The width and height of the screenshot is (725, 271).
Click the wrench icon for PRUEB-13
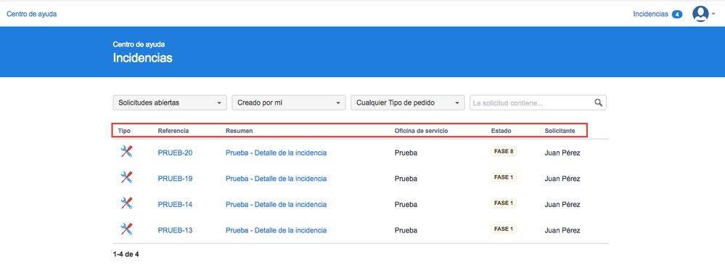[x=126, y=230]
